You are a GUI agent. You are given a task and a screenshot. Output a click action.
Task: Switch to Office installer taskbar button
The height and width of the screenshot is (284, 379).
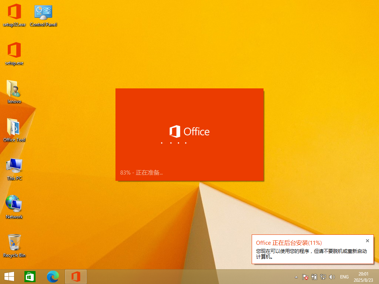click(x=76, y=277)
